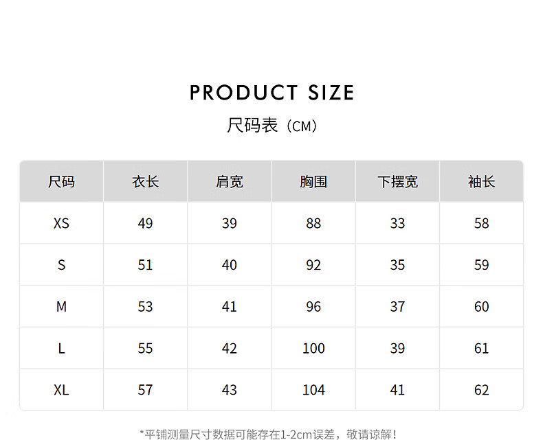Select the M size row label
The width and height of the screenshot is (543, 440).
tap(61, 307)
